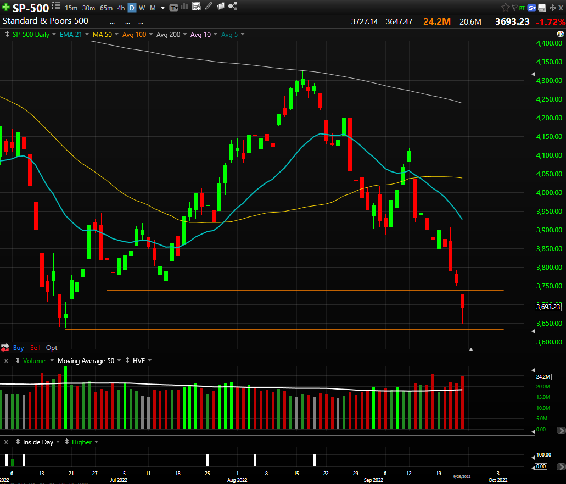This screenshot has width=566, height=484.
Task: Select the upper orange horizontal support line
Action: [305, 291]
